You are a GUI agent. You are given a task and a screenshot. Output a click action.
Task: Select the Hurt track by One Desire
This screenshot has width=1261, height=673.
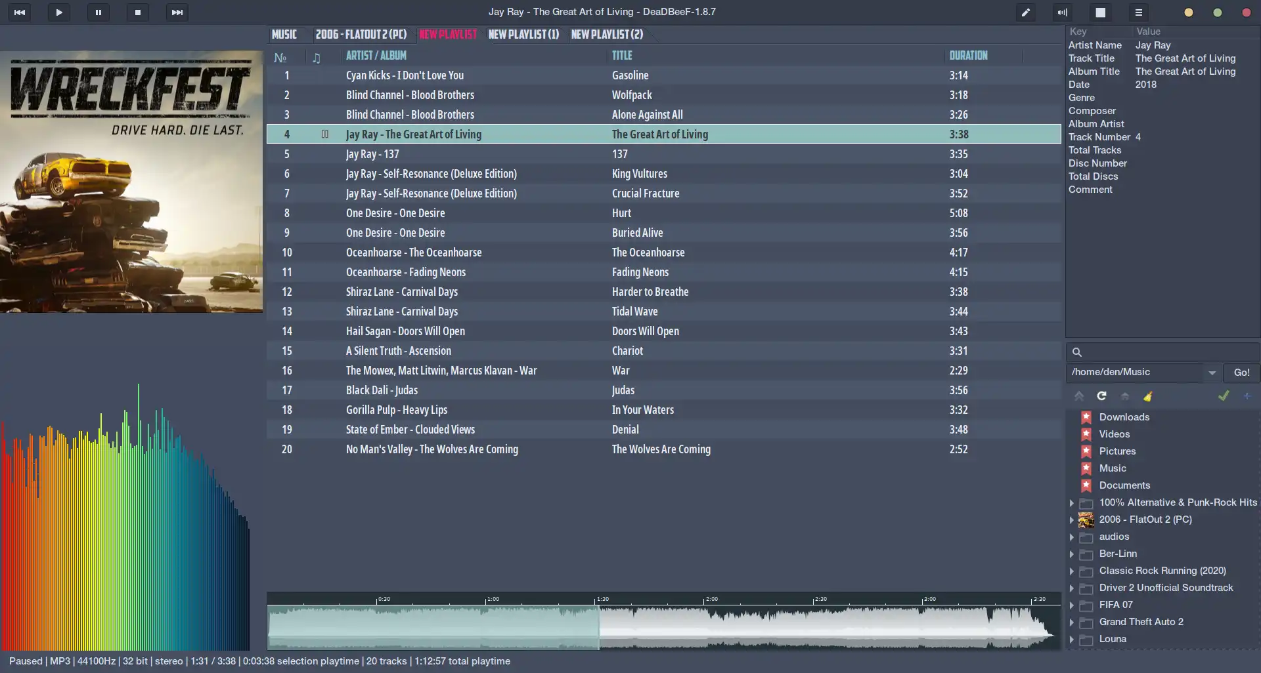click(663, 213)
